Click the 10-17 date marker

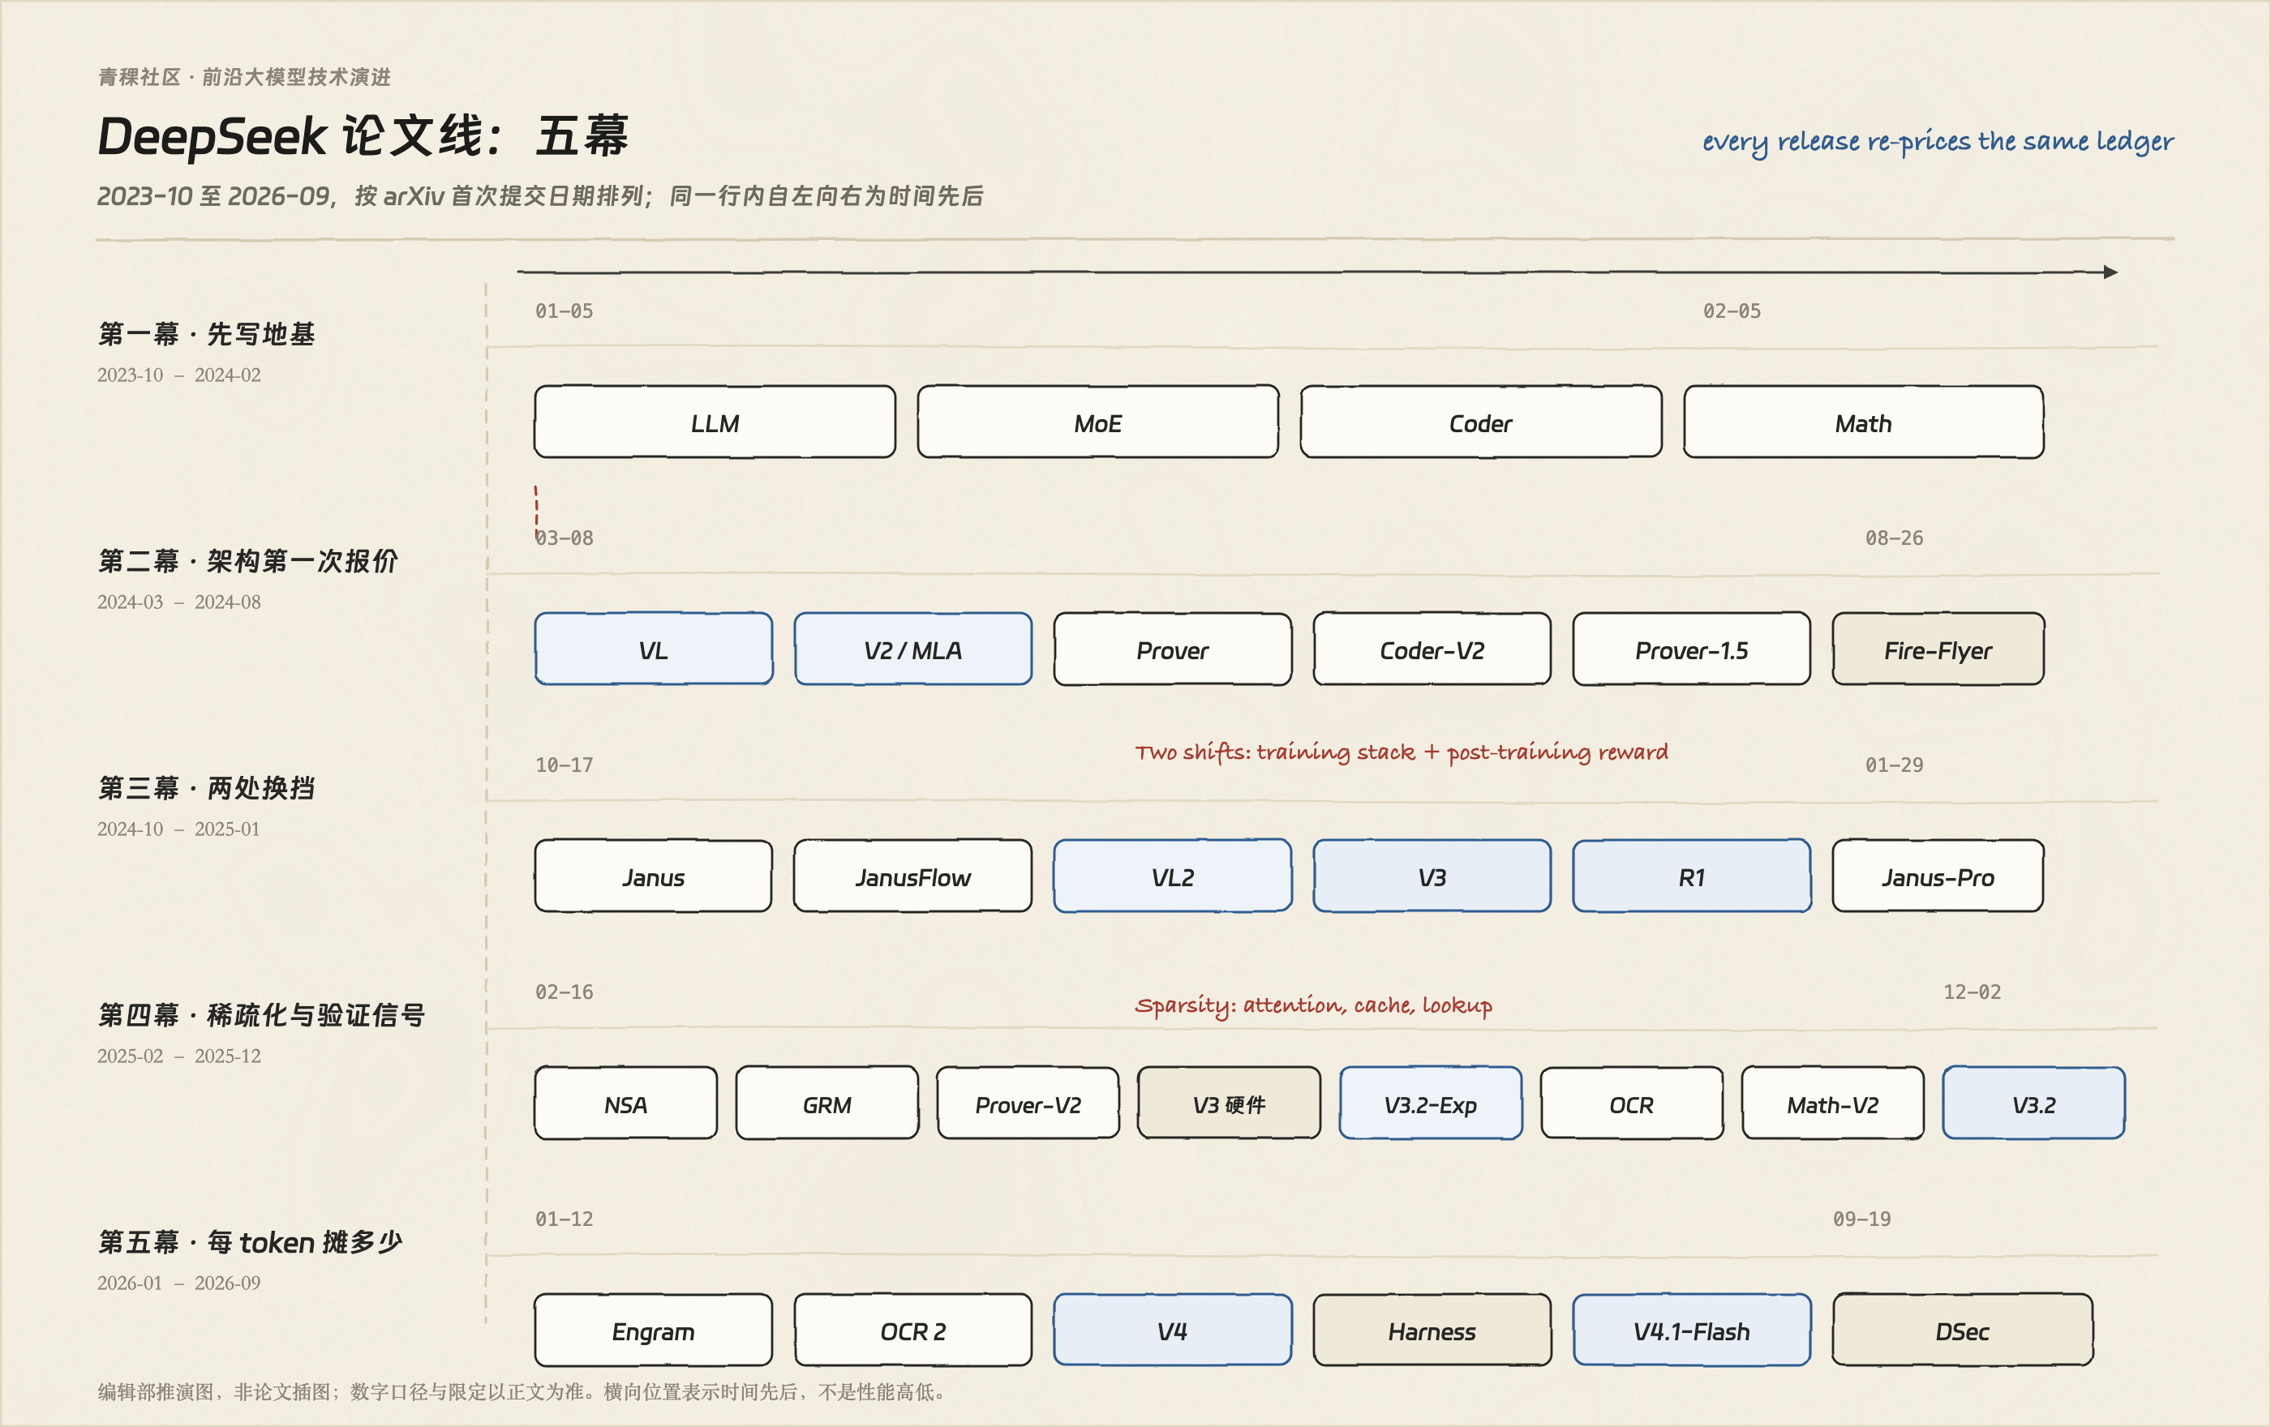(564, 765)
